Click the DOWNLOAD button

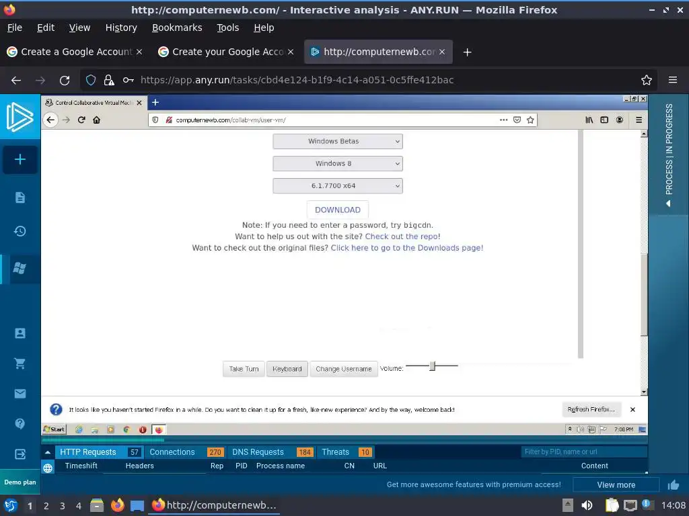coord(338,210)
